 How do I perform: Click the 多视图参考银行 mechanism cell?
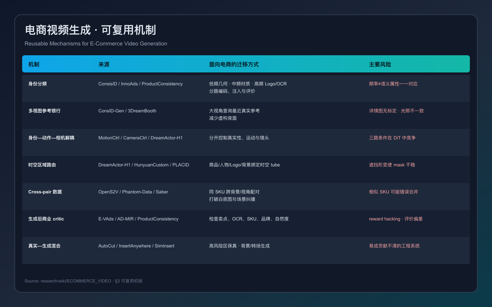[44, 111]
